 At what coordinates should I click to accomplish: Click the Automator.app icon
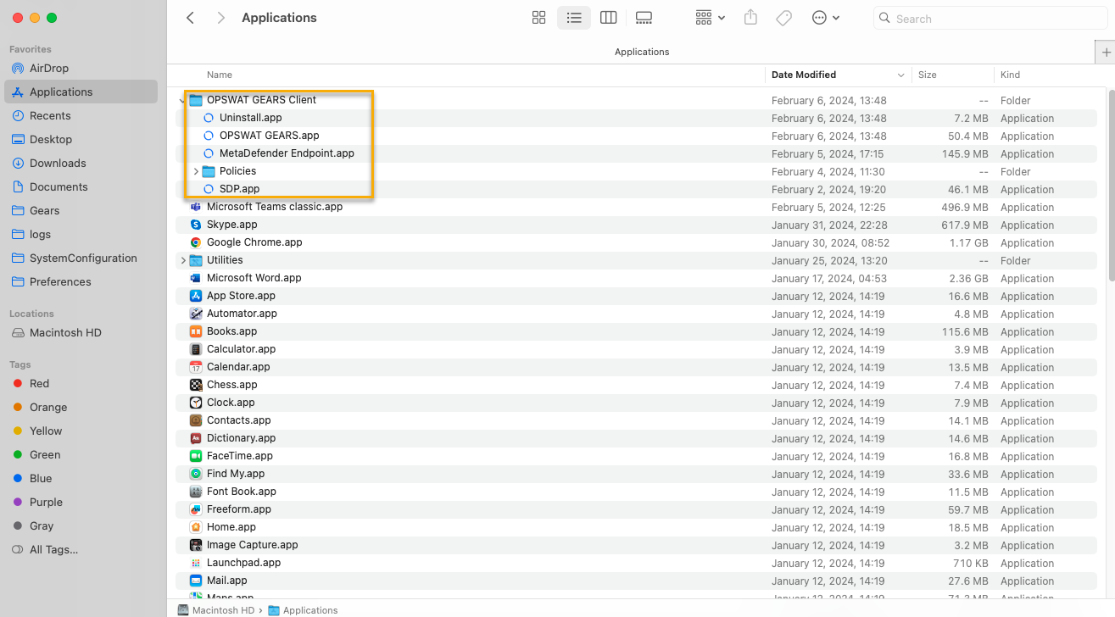196,314
